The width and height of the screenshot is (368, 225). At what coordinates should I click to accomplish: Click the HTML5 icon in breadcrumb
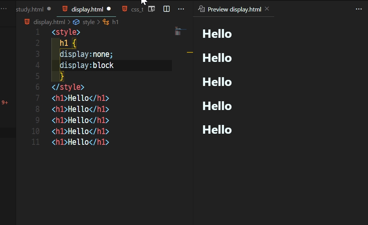27,22
